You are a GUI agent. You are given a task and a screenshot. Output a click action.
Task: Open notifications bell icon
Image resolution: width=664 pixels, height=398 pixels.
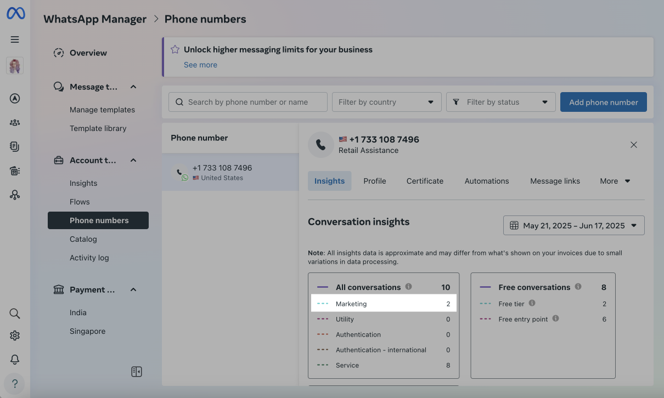click(15, 360)
